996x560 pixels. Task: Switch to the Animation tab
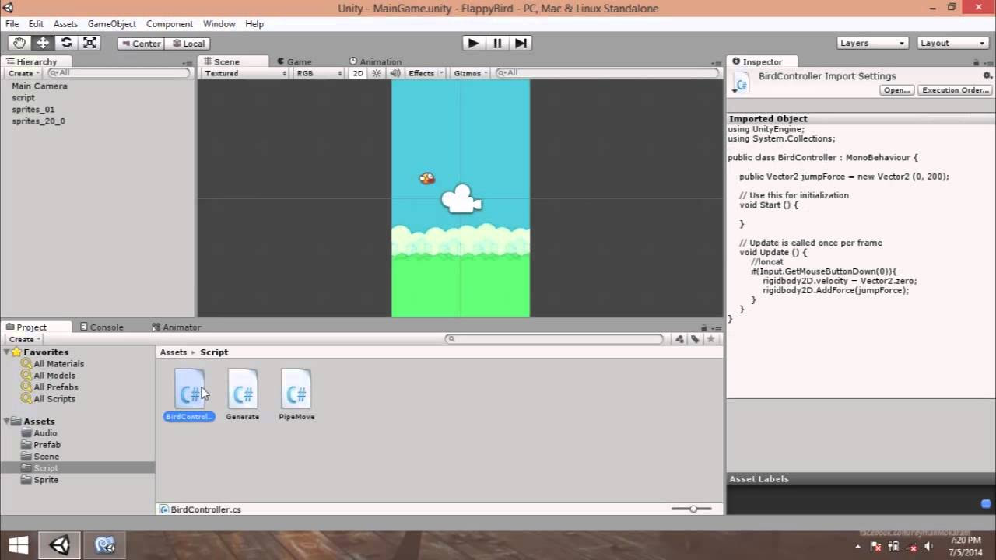click(375, 61)
